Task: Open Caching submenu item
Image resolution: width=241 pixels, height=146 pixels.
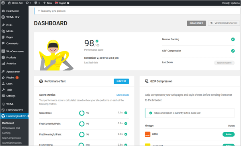Action: point(6,133)
